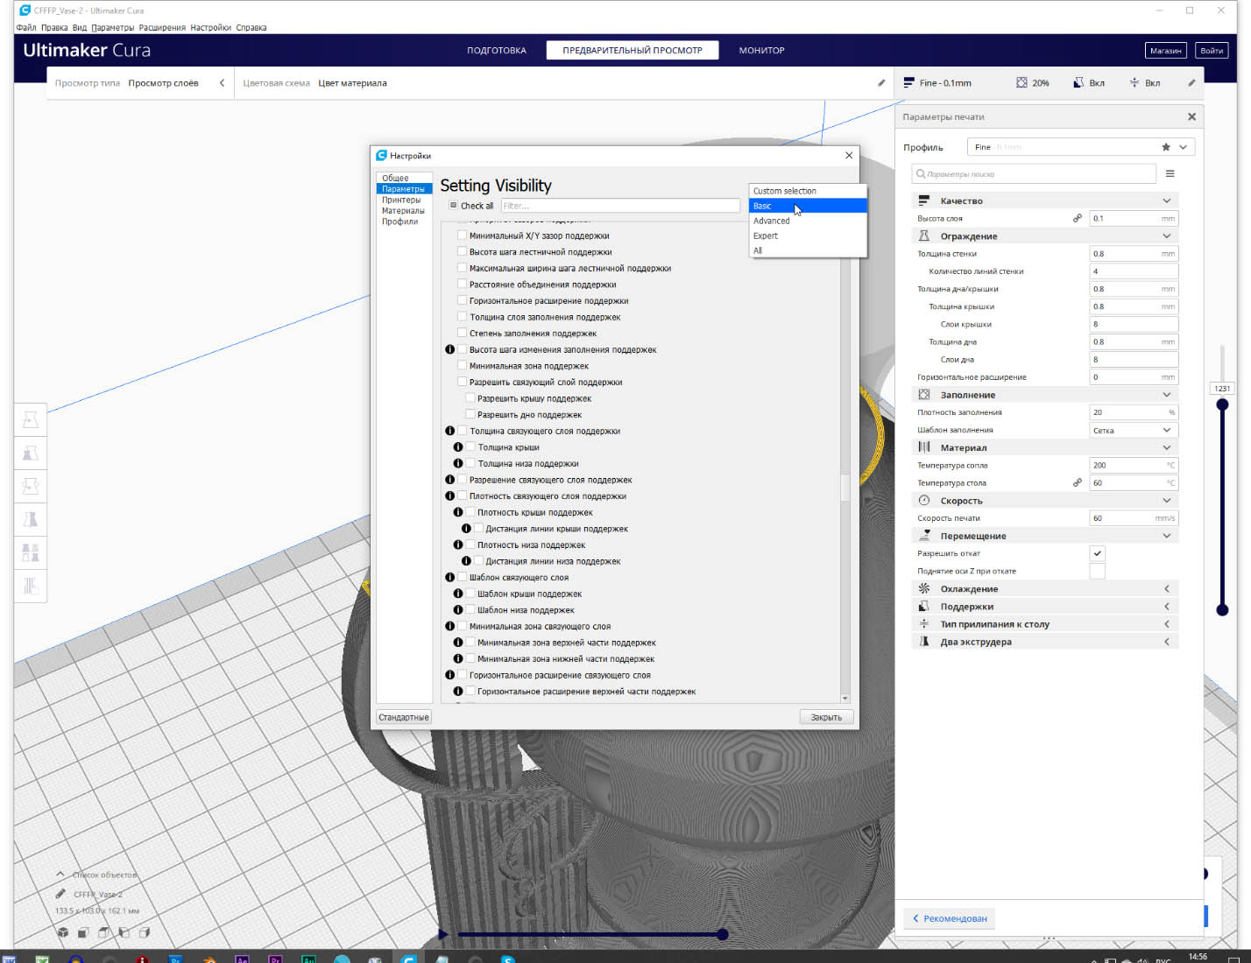Choose the Advanced visibility preset
Image resolution: width=1251 pixels, height=963 pixels.
[x=808, y=221]
